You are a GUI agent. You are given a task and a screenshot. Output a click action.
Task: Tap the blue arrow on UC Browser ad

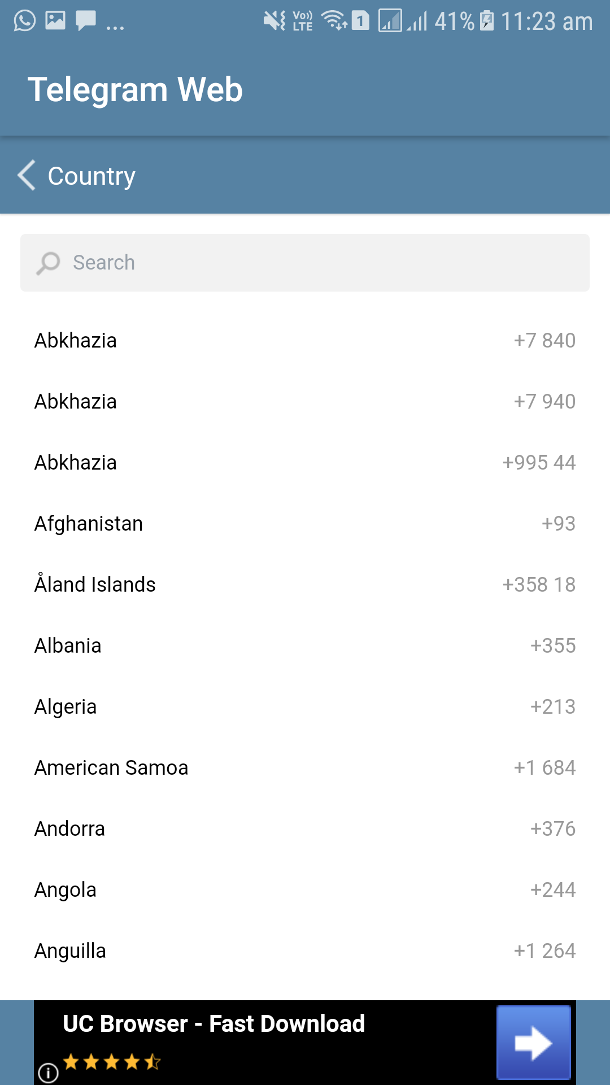pos(533,1043)
